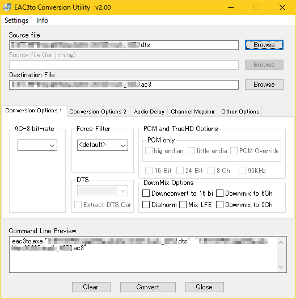Click the Clear button
The image size is (296, 299).
(91, 287)
